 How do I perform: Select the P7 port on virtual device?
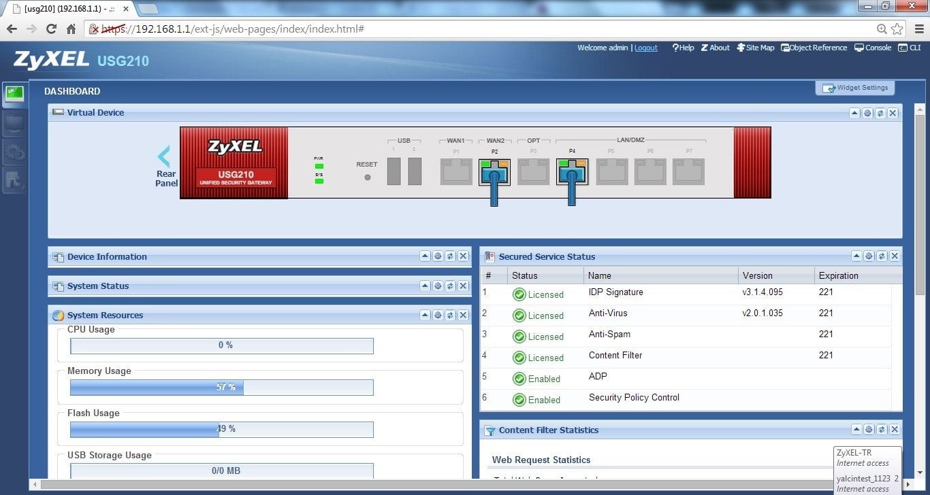coord(688,171)
